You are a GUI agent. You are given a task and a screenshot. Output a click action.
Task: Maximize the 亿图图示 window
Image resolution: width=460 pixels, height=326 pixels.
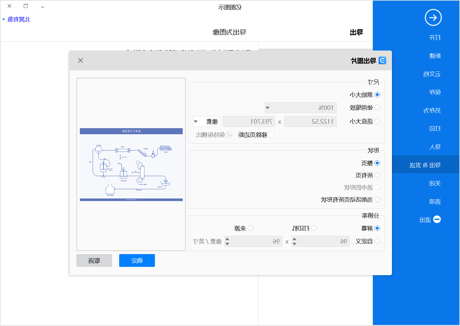[x=26, y=6]
